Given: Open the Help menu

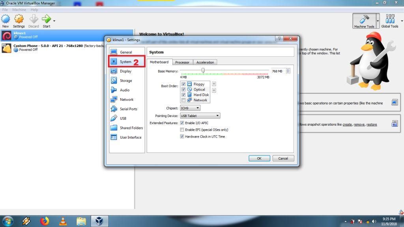Looking at the screenshot, I should pos(34,9).
